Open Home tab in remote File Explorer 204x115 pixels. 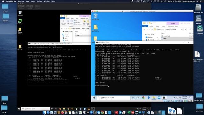click(151, 26)
